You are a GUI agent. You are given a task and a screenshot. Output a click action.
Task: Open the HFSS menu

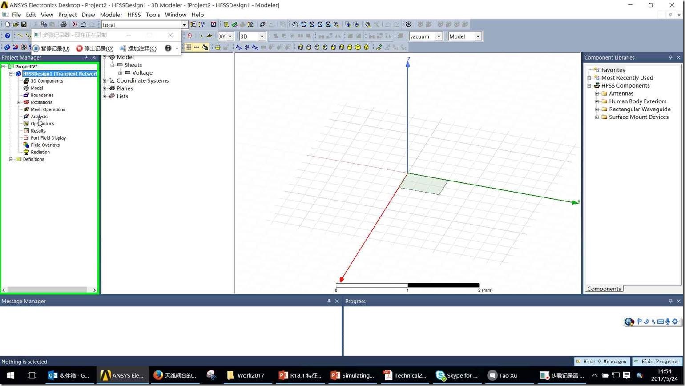(x=134, y=15)
